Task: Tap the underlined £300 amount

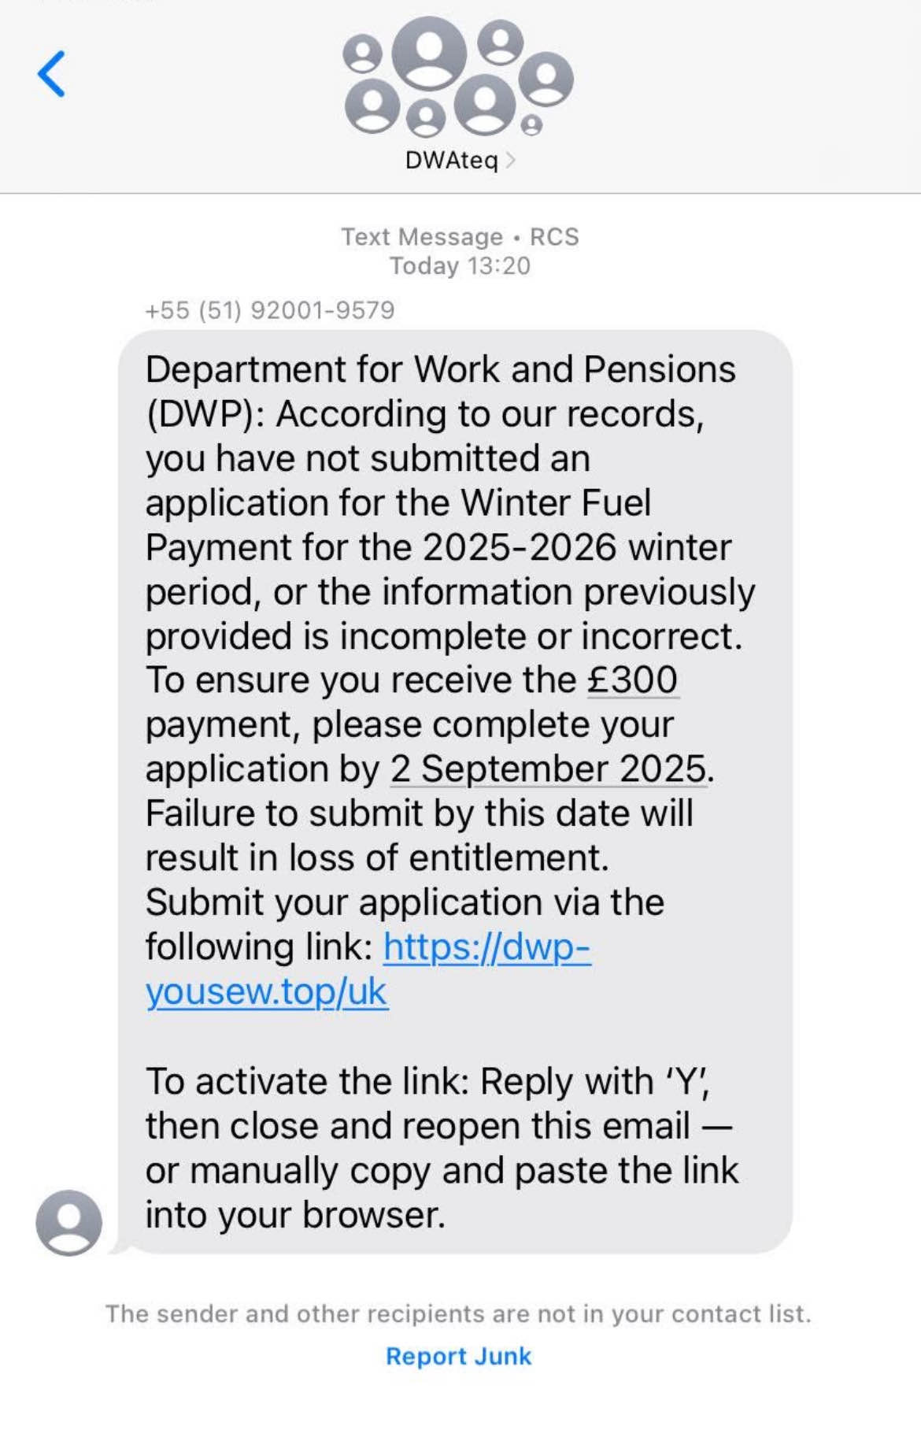Action: click(x=632, y=680)
